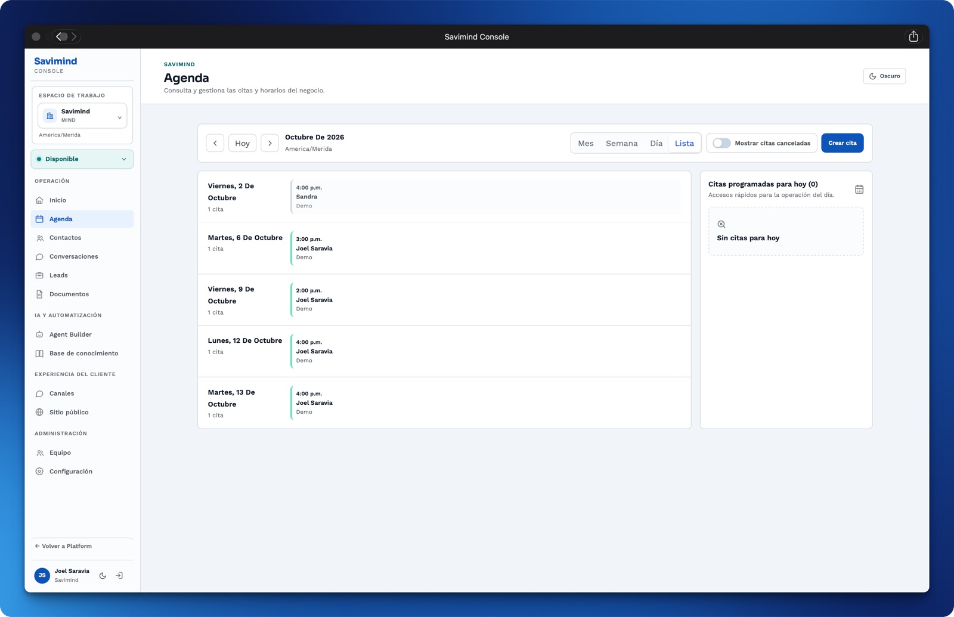Open Lunes, 12 De Octubre appointment
This screenshot has height=617, width=954.
coord(485,351)
